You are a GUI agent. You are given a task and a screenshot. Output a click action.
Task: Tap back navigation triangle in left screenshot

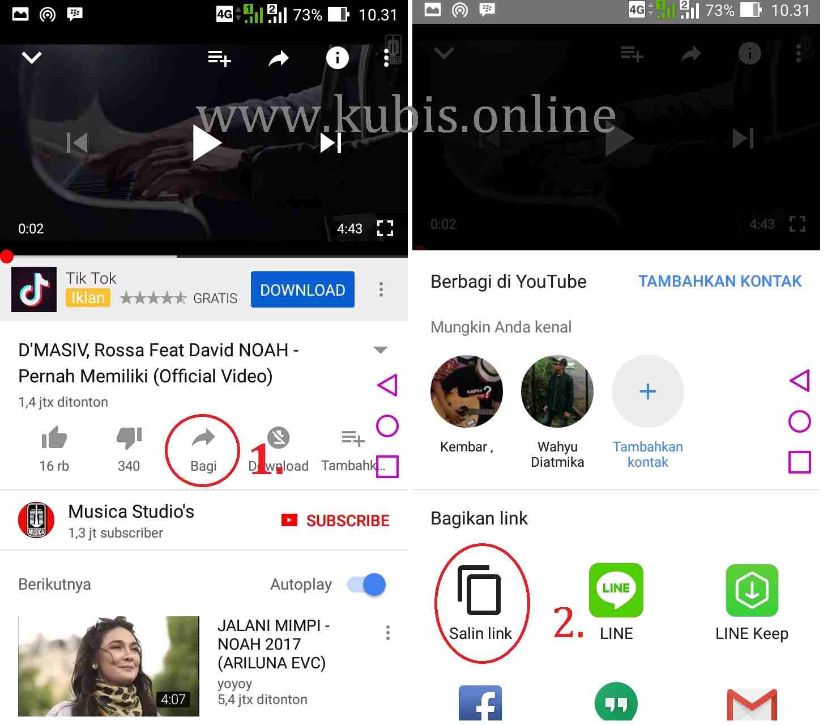pyautogui.click(x=387, y=385)
